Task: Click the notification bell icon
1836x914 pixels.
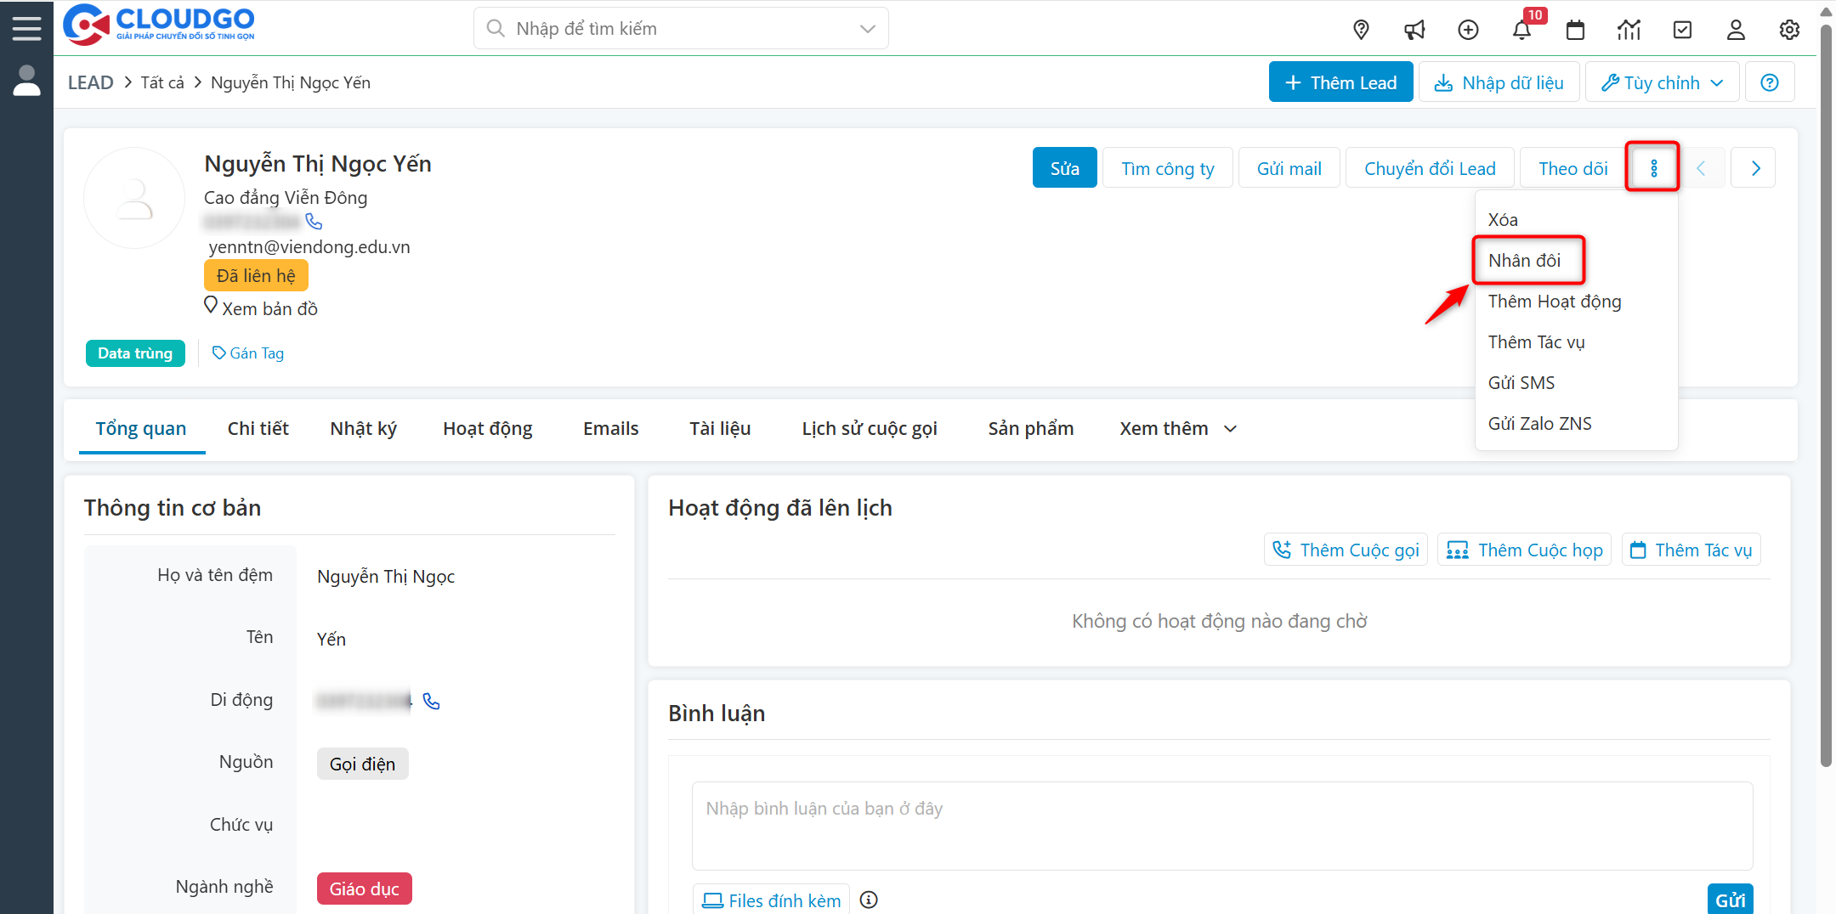Action: tap(1521, 30)
